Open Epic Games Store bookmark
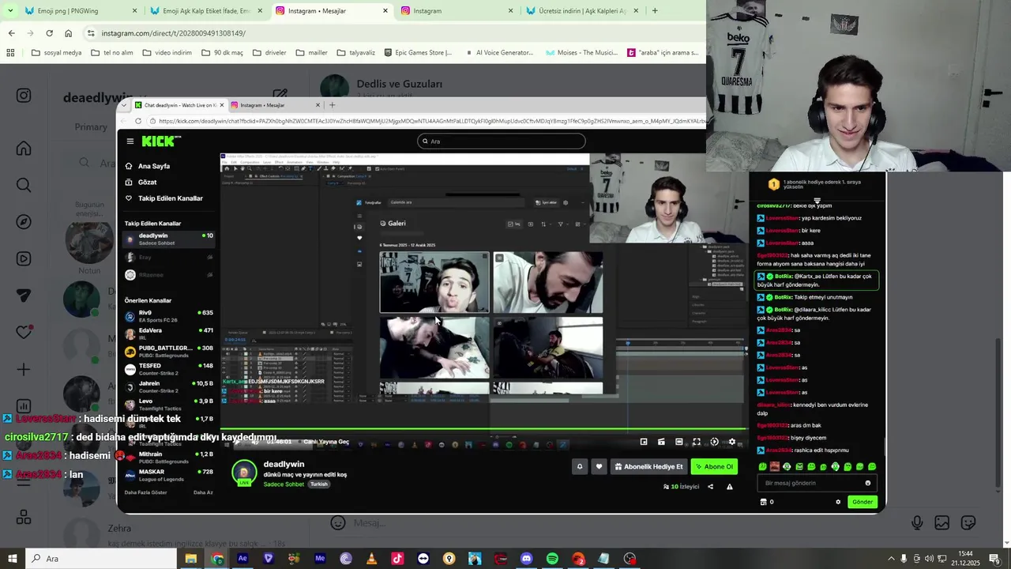The width and height of the screenshot is (1011, 569). pyautogui.click(x=418, y=53)
